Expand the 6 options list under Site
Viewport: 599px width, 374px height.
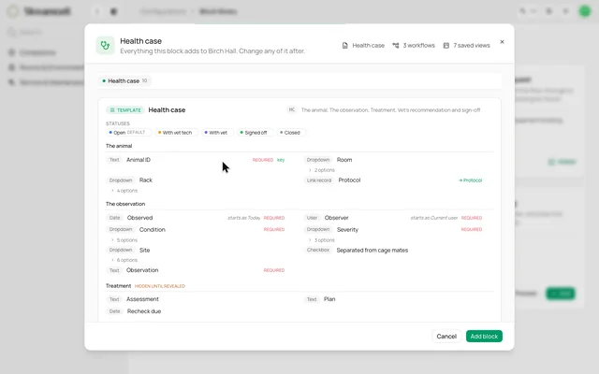(124, 260)
